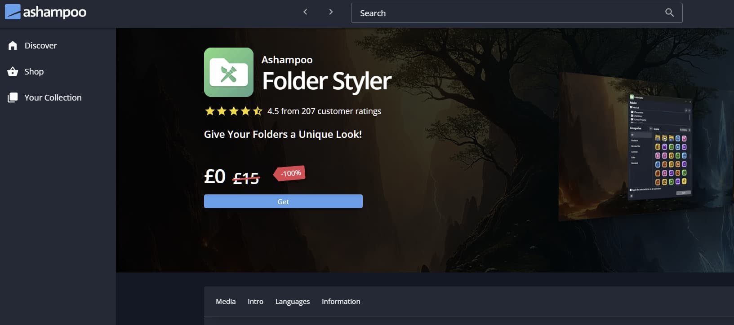The width and height of the screenshot is (734, 325).
Task: Open Discover via the home icon
Action: (x=13, y=46)
